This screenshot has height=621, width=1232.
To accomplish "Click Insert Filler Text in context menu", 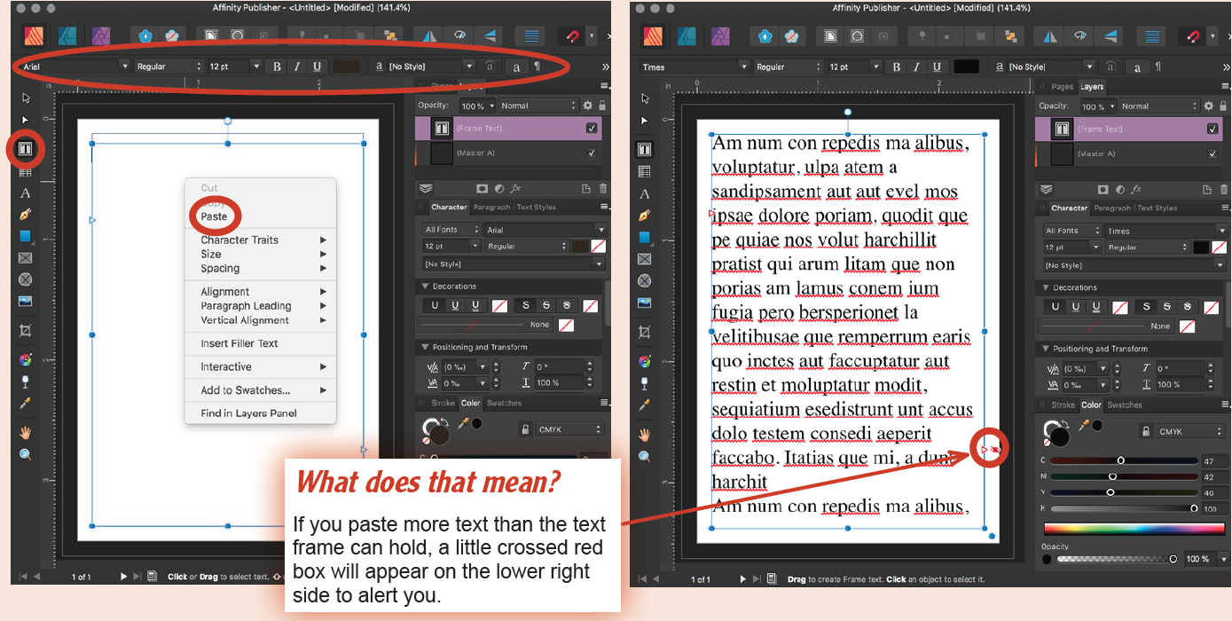I will coord(239,343).
